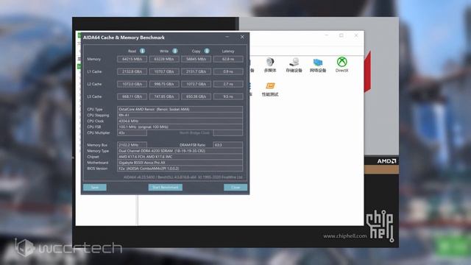Image resolution: width=471 pixels, height=265 pixels.
Task: Click the CPU Clock field 4304.6 MHz
Action: click(180, 121)
